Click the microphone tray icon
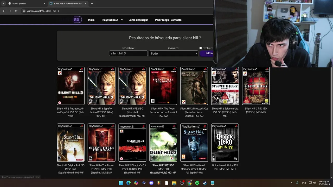 (297, 183)
